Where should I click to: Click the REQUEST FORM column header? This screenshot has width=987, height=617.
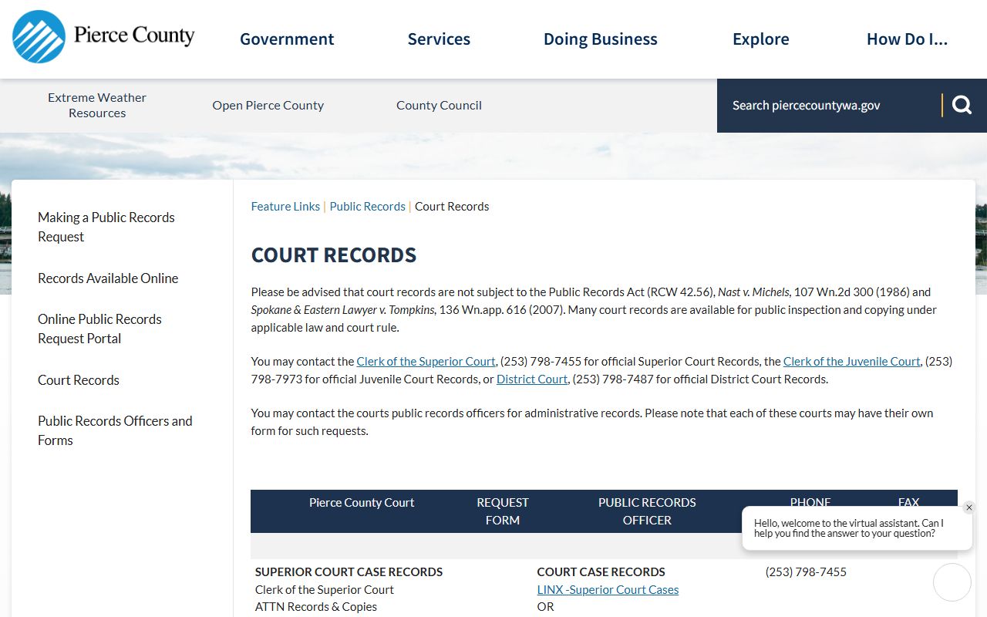tap(503, 511)
